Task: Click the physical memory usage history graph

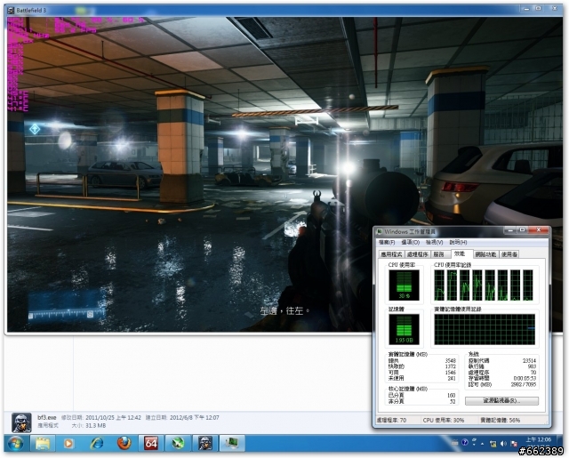Action: 485,330
